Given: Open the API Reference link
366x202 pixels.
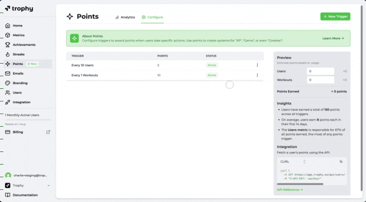Looking at the screenshot, I should click(290, 190).
